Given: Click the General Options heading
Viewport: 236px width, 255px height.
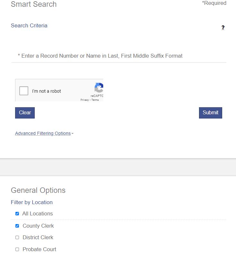Looking at the screenshot, I should pyautogui.click(x=38, y=190).
